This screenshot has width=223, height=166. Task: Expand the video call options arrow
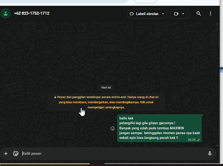point(183,14)
